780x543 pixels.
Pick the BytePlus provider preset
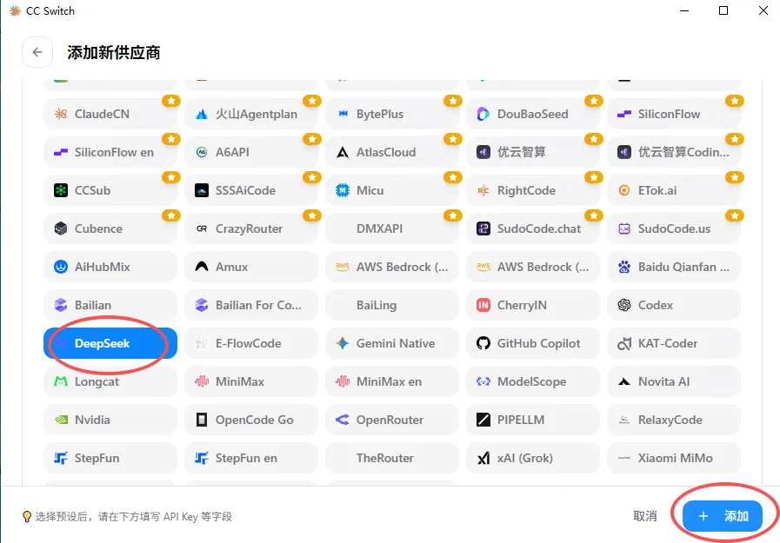(392, 114)
